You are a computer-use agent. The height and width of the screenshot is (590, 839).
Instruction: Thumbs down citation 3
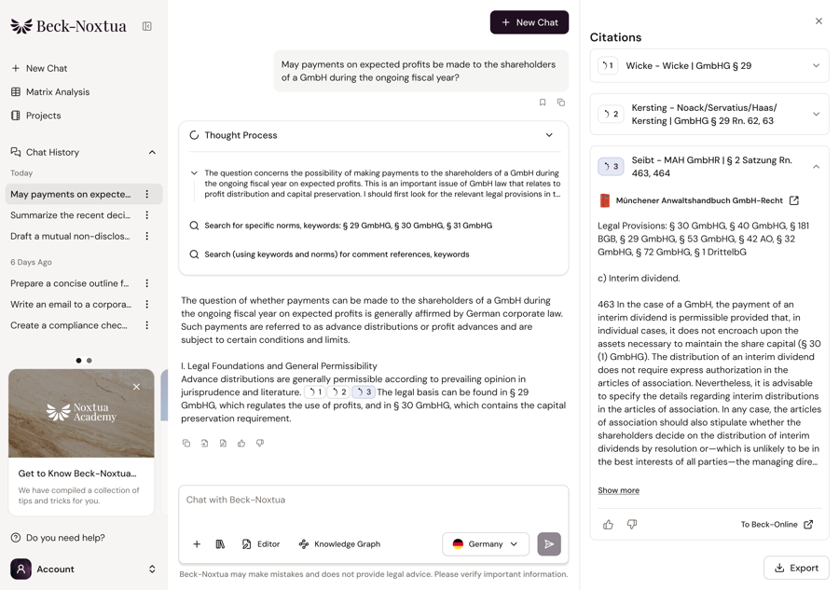(632, 524)
